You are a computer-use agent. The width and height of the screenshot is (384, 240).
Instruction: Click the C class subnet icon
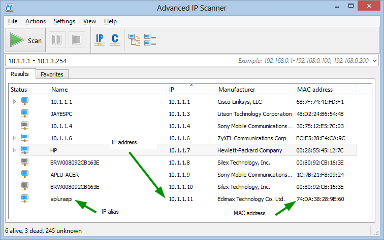click(x=115, y=40)
